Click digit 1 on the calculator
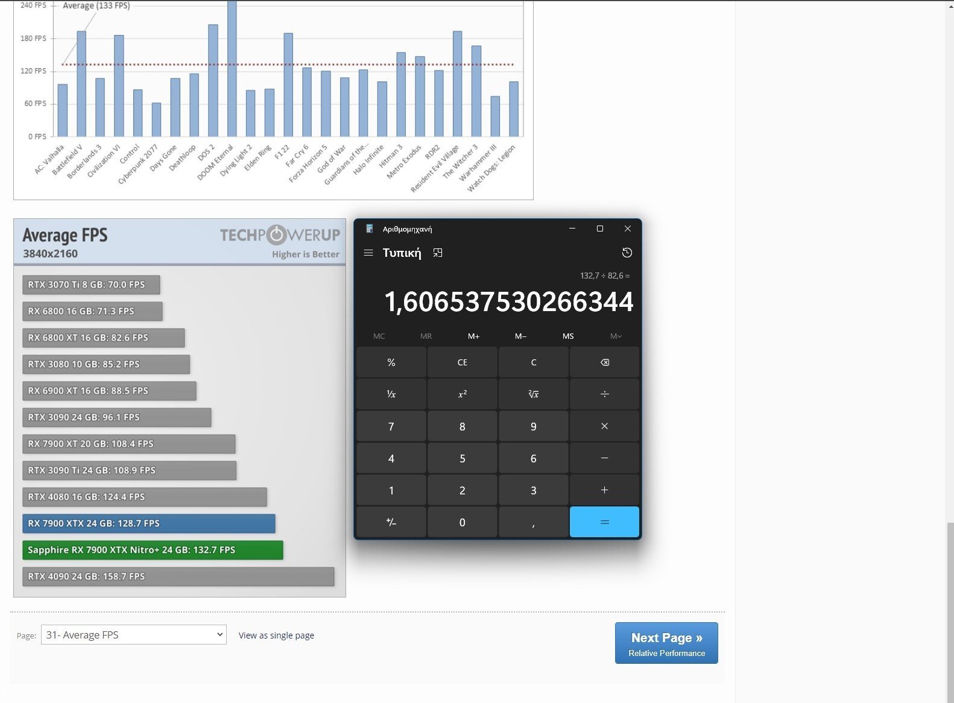Image resolution: width=954 pixels, height=703 pixels. (x=391, y=490)
